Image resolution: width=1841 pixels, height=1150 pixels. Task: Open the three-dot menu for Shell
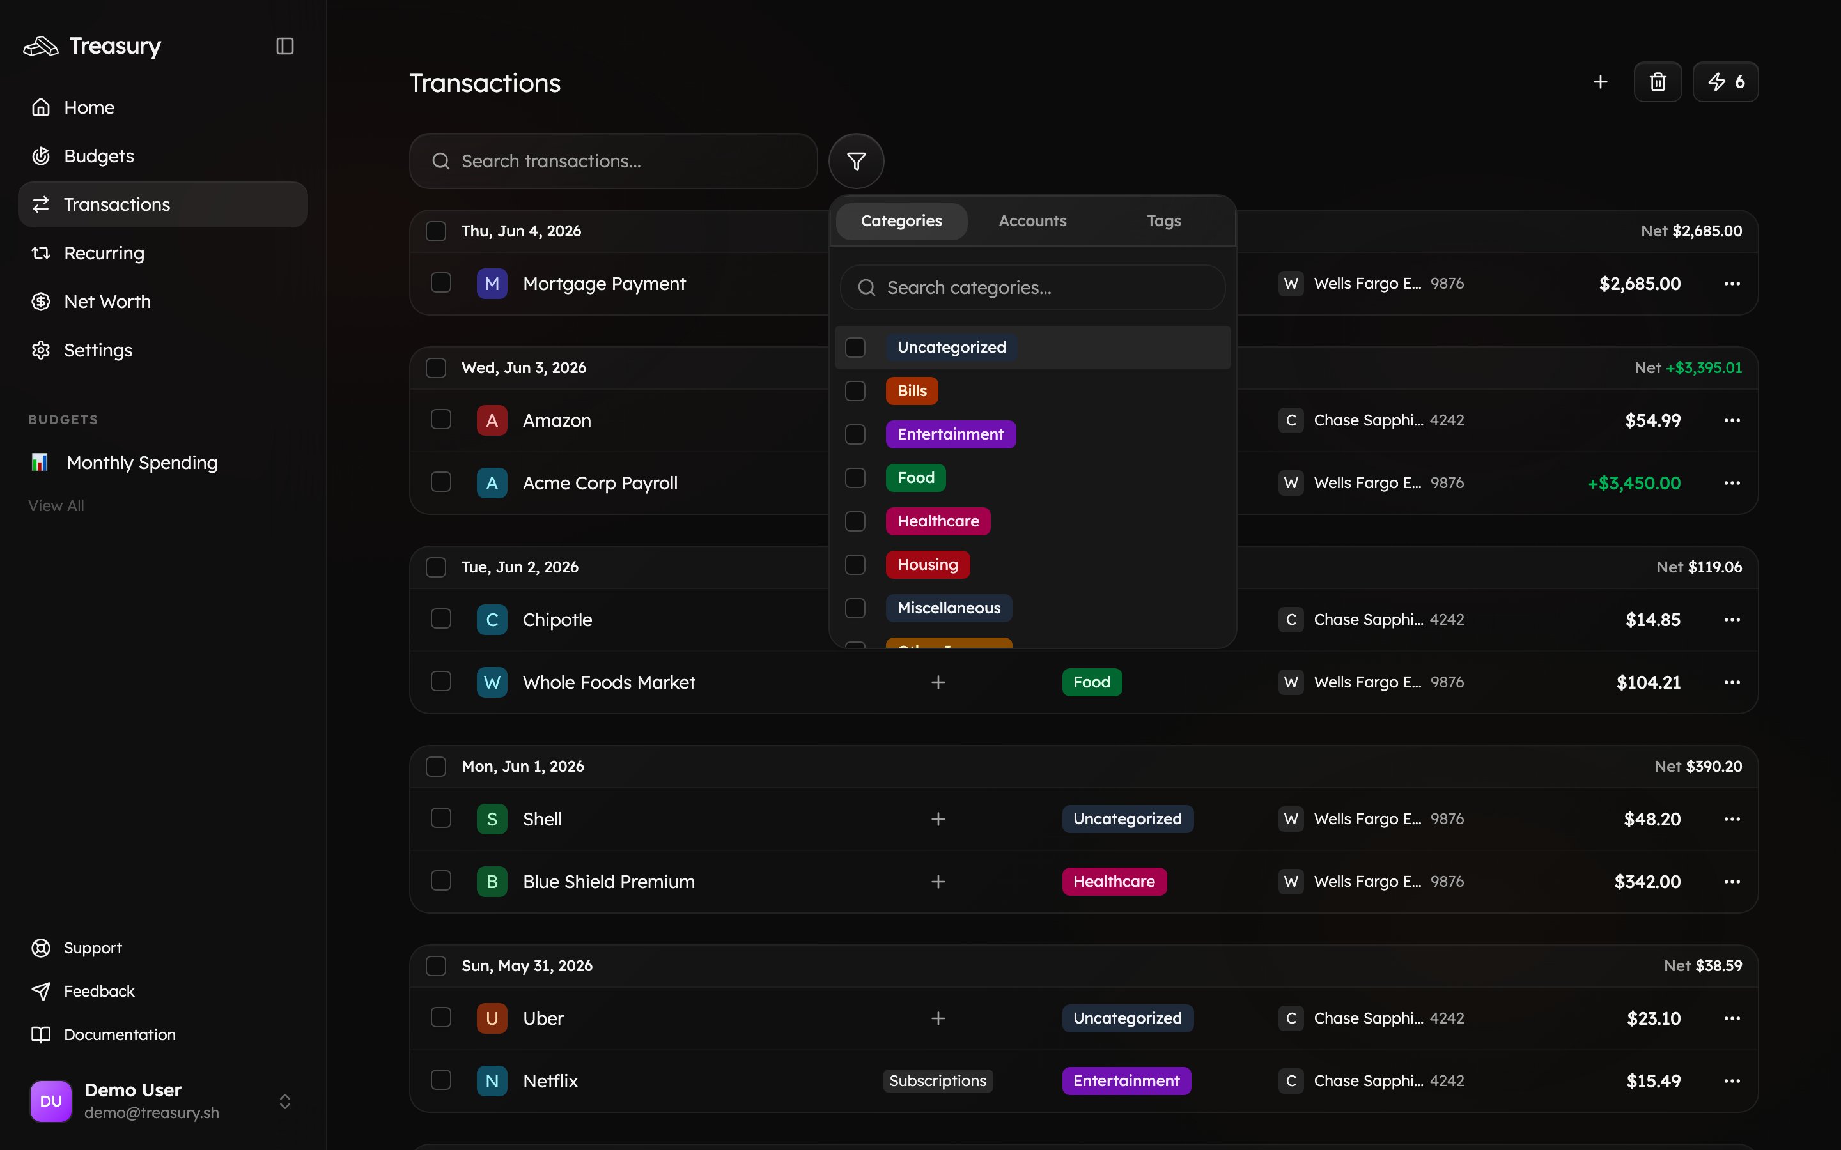[x=1732, y=819]
